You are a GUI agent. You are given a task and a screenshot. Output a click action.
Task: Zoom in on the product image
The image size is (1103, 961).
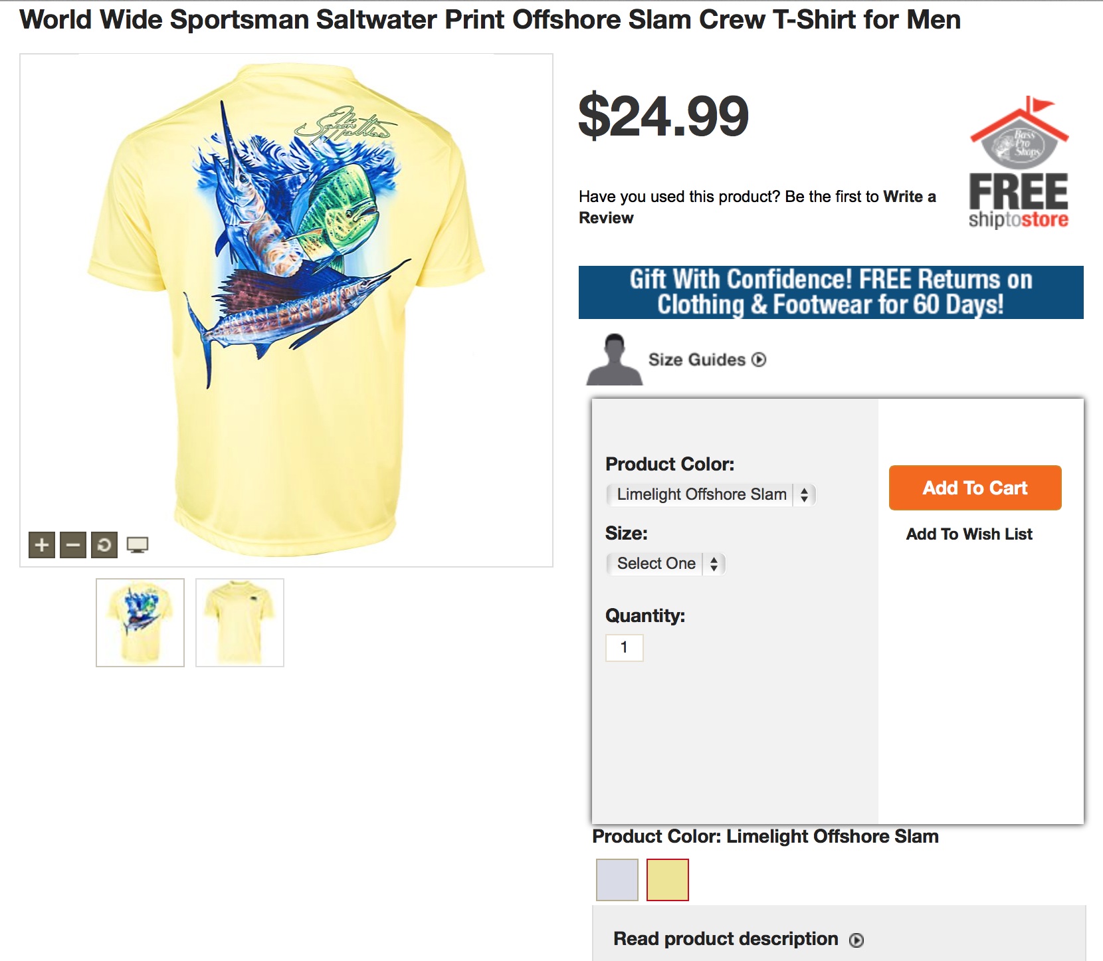coord(42,545)
